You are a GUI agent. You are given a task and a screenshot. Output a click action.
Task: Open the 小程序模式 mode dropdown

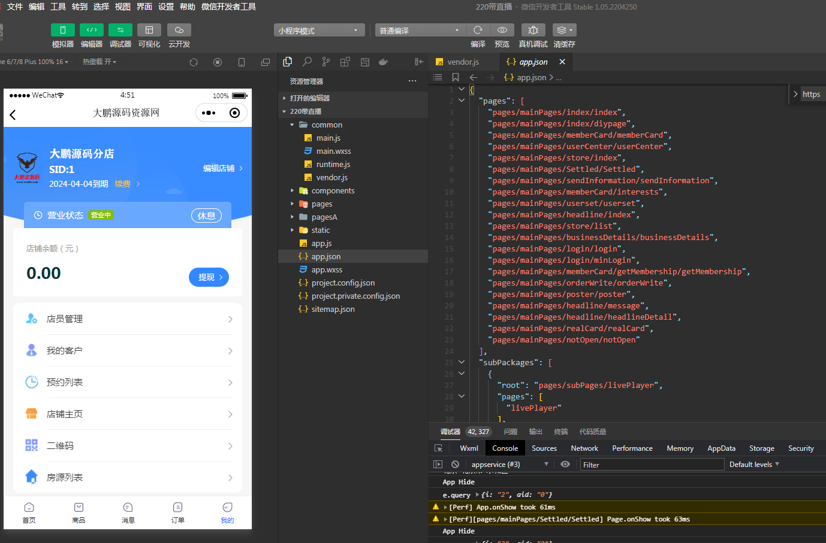click(x=319, y=31)
